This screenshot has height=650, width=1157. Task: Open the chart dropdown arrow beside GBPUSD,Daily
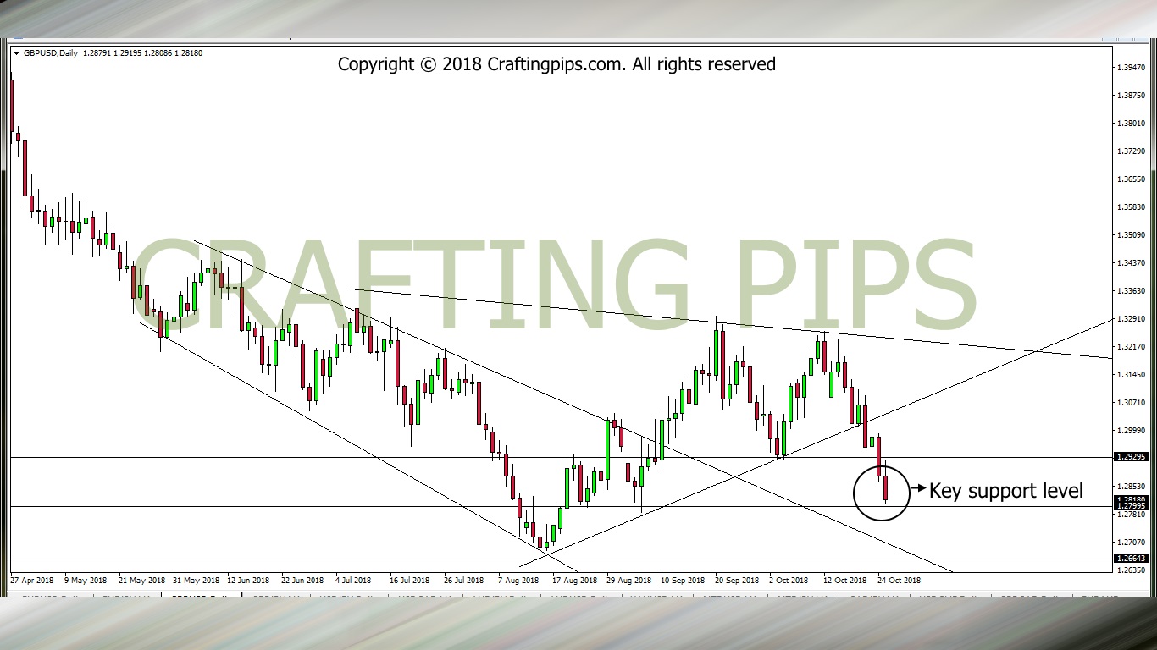(x=17, y=53)
